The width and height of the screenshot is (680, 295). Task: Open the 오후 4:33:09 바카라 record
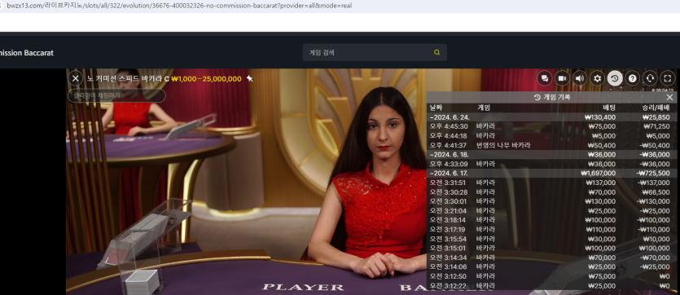[x=551, y=164]
